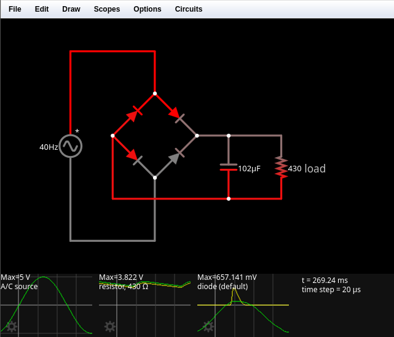Click the bottom-left diode of the bridge

pyautogui.click(x=133, y=156)
